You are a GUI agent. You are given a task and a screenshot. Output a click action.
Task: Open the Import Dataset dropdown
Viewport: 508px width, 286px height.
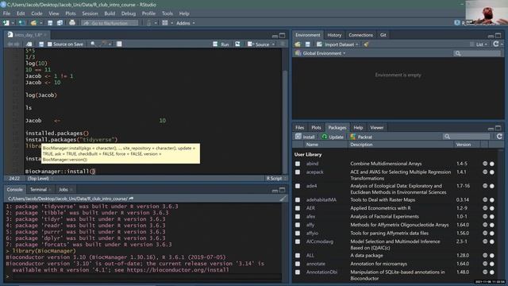337,44
